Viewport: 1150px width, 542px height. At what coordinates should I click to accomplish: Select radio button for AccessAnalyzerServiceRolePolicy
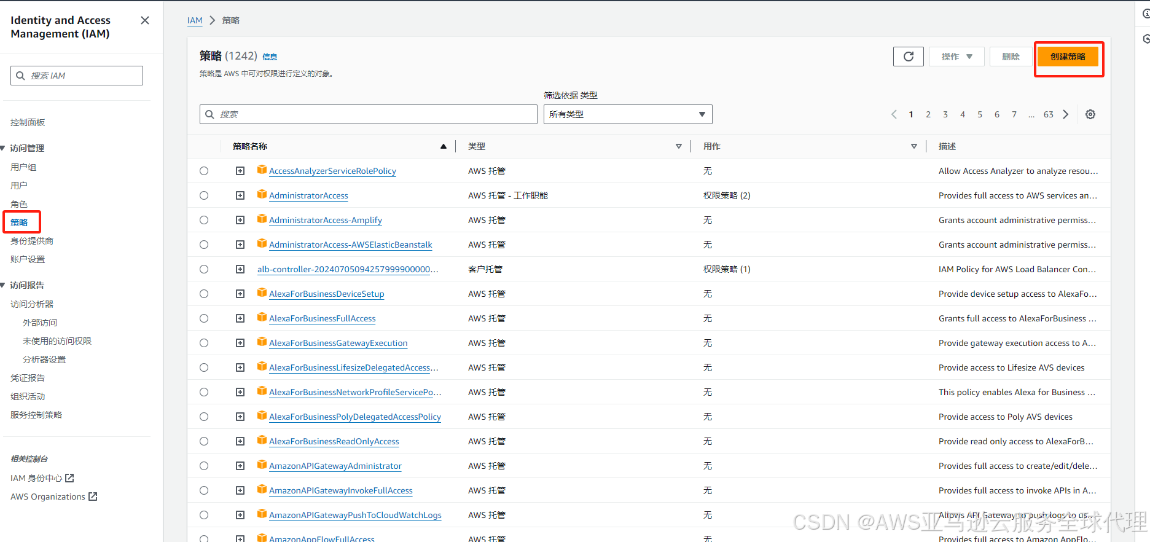coord(204,171)
